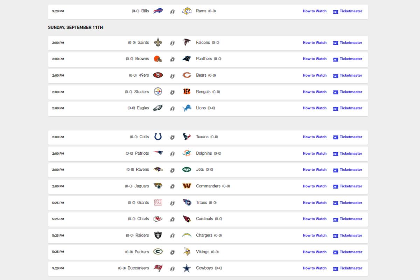Image resolution: width=420 pixels, height=280 pixels.
Task: Open How to Watch for Jaguars at Commanders
Action: point(315,186)
